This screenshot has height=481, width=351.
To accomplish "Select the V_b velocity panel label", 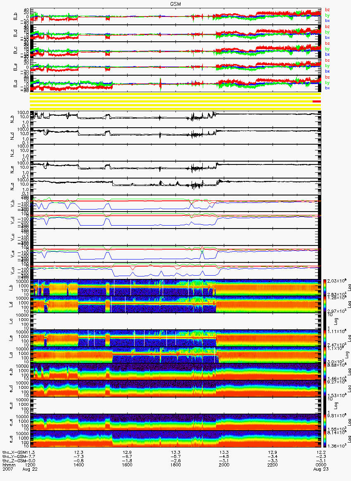I will [x=12, y=203].
